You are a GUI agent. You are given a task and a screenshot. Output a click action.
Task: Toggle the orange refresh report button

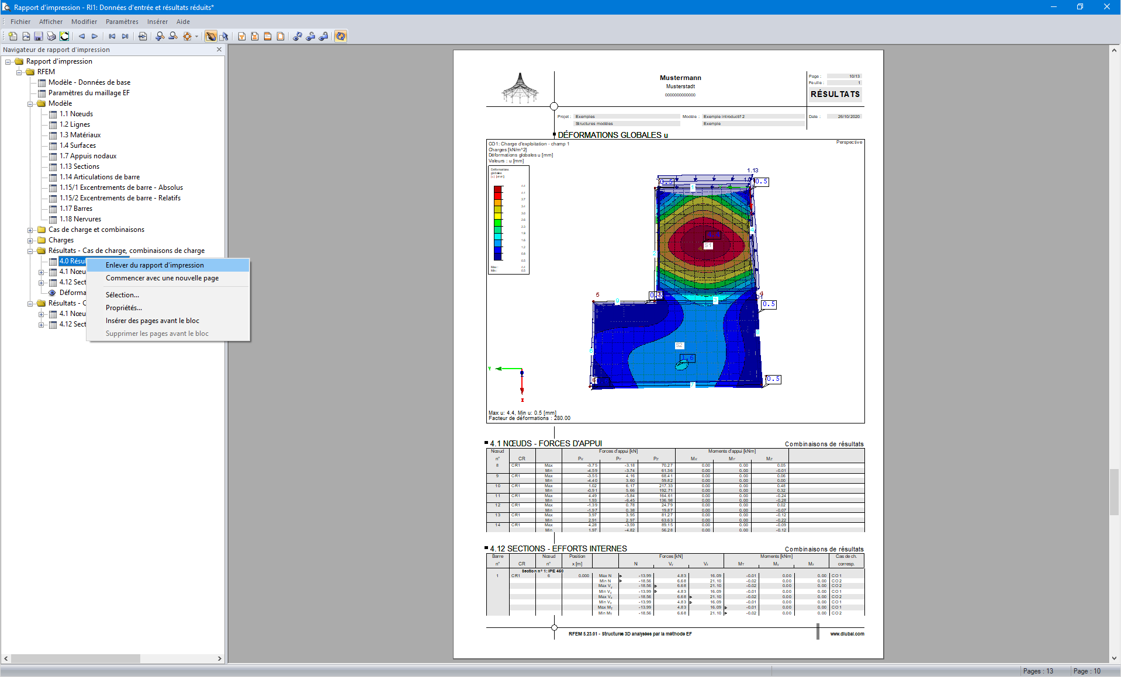pyautogui.click(x=341, y=36)
